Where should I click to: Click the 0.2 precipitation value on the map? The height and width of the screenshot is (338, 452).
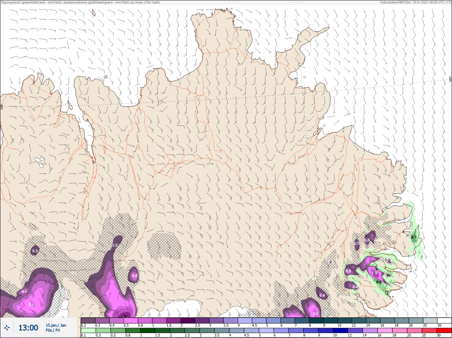click(x=114, y=245)
